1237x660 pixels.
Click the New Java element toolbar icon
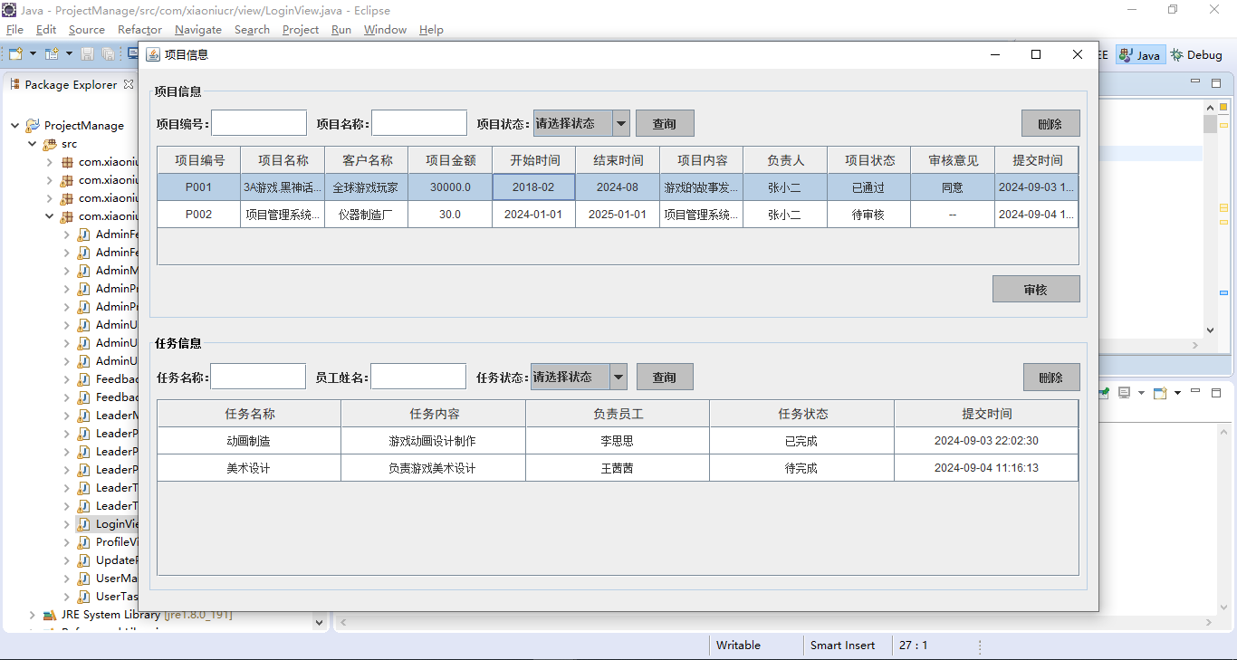click(x=52, y=54)
